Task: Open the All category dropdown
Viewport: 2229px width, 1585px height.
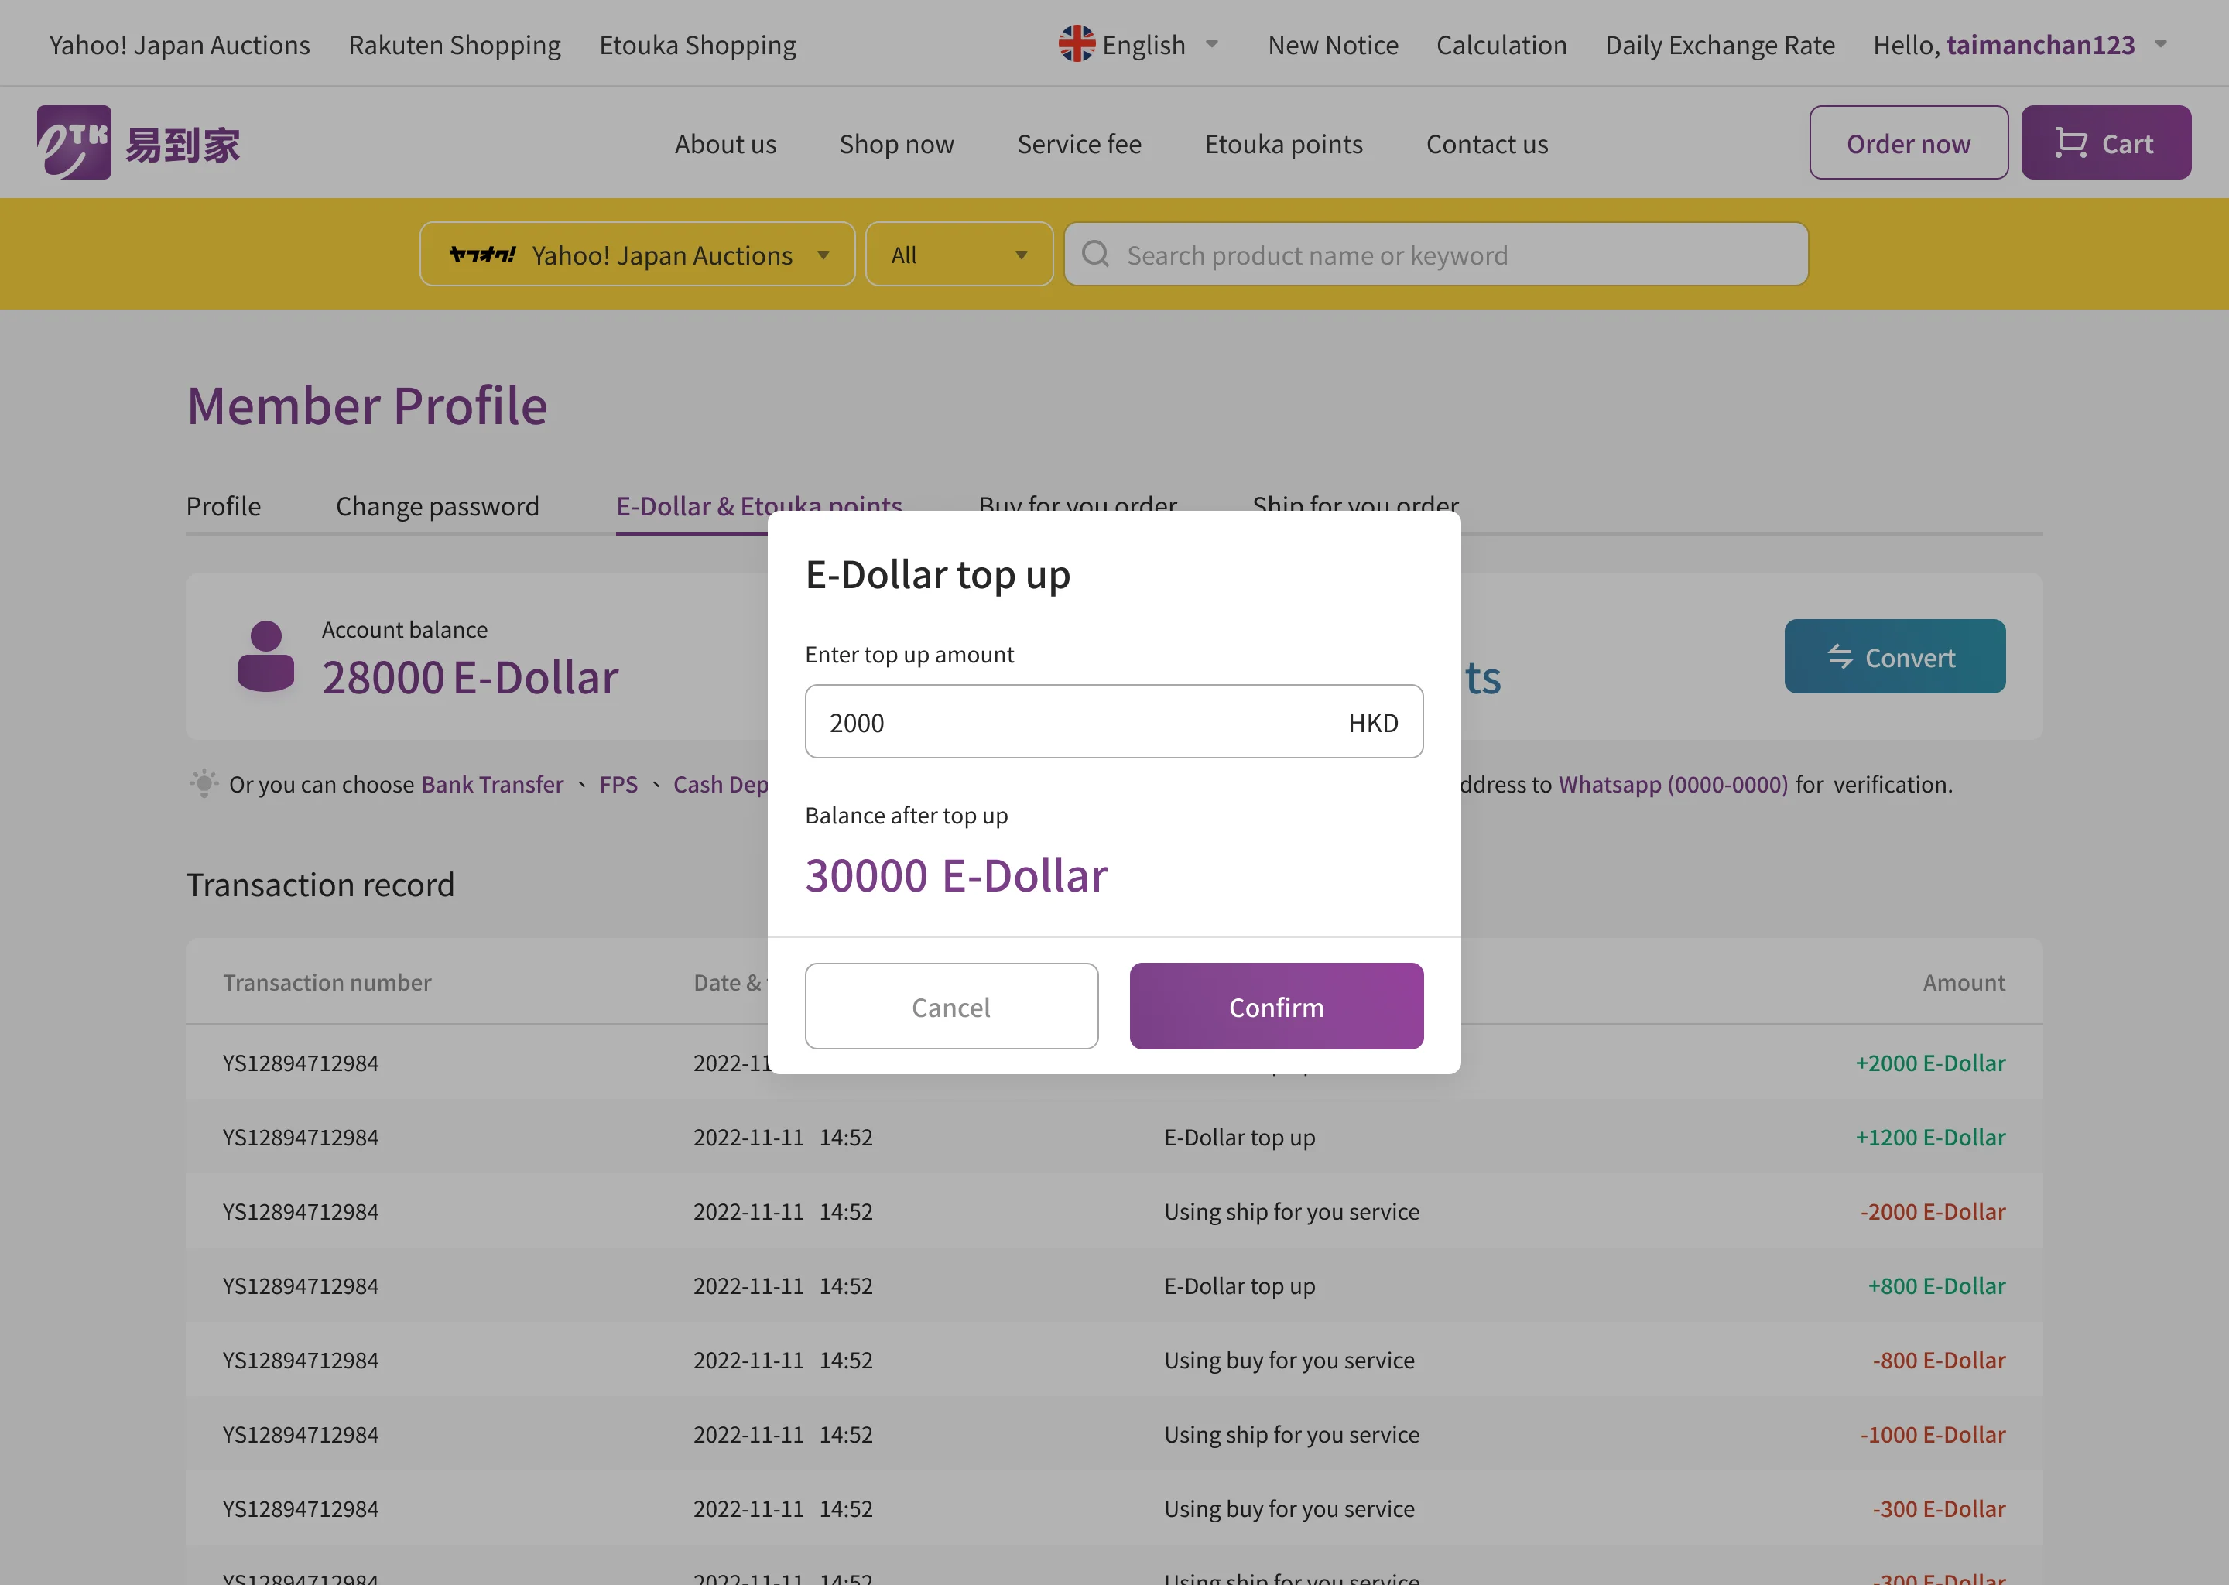Action: pyautogui.click(x=958, y=255)
